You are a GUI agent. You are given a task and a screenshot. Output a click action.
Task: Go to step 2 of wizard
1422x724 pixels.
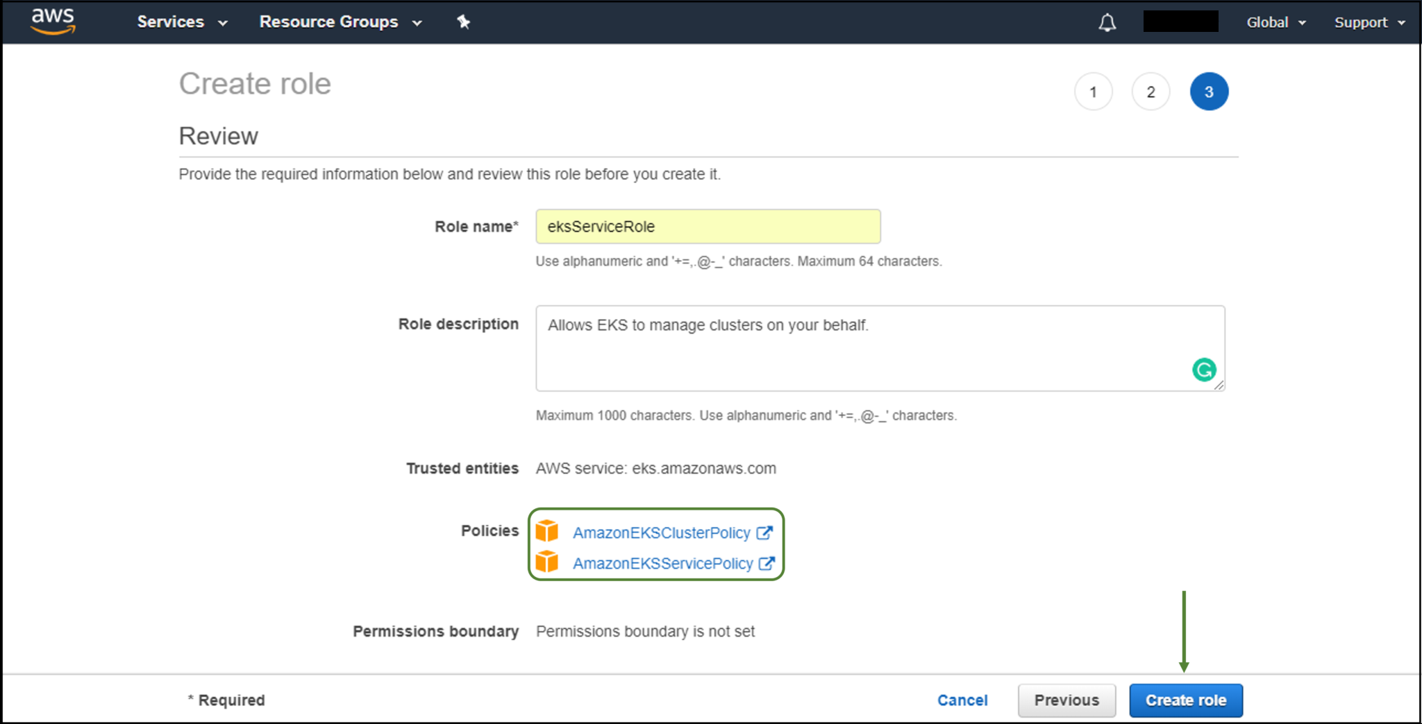1151,92
